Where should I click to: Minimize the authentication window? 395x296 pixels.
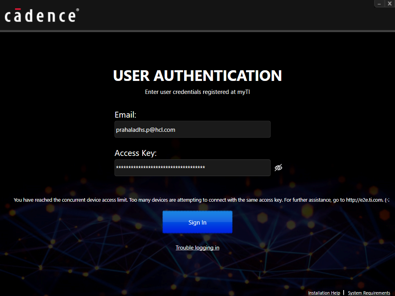coord(379,4)
